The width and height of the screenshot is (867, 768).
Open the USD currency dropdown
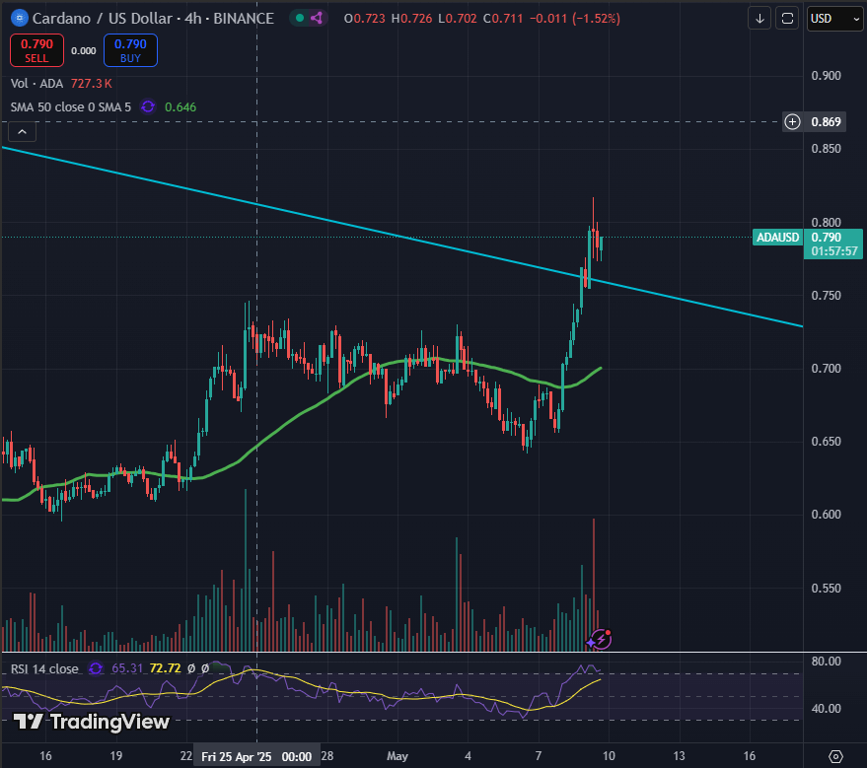coord(834,18)
